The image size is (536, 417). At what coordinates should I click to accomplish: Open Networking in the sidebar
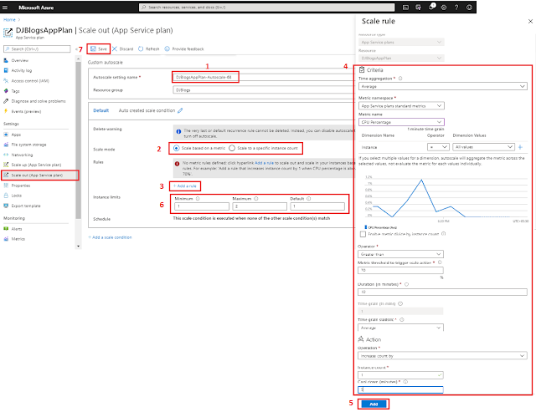pyautogui.click(x=22, y=155)
